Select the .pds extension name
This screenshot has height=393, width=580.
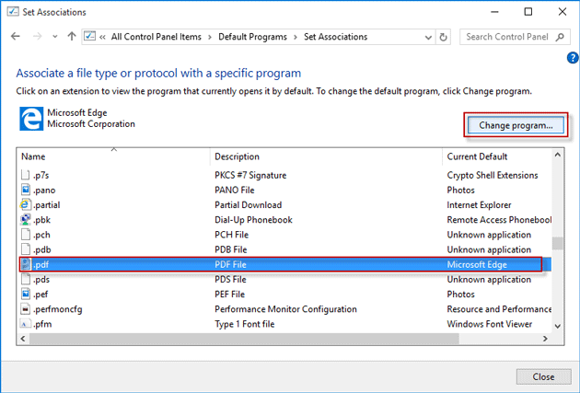pos(41,280)
